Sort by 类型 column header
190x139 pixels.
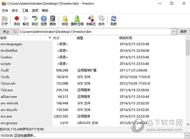click(97, 38)
